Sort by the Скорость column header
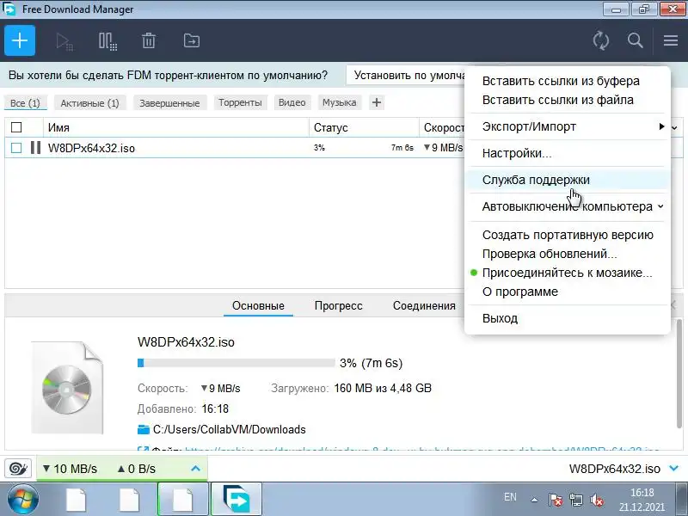The width and height of the screenshot is (688, 516). click(442, 127)
